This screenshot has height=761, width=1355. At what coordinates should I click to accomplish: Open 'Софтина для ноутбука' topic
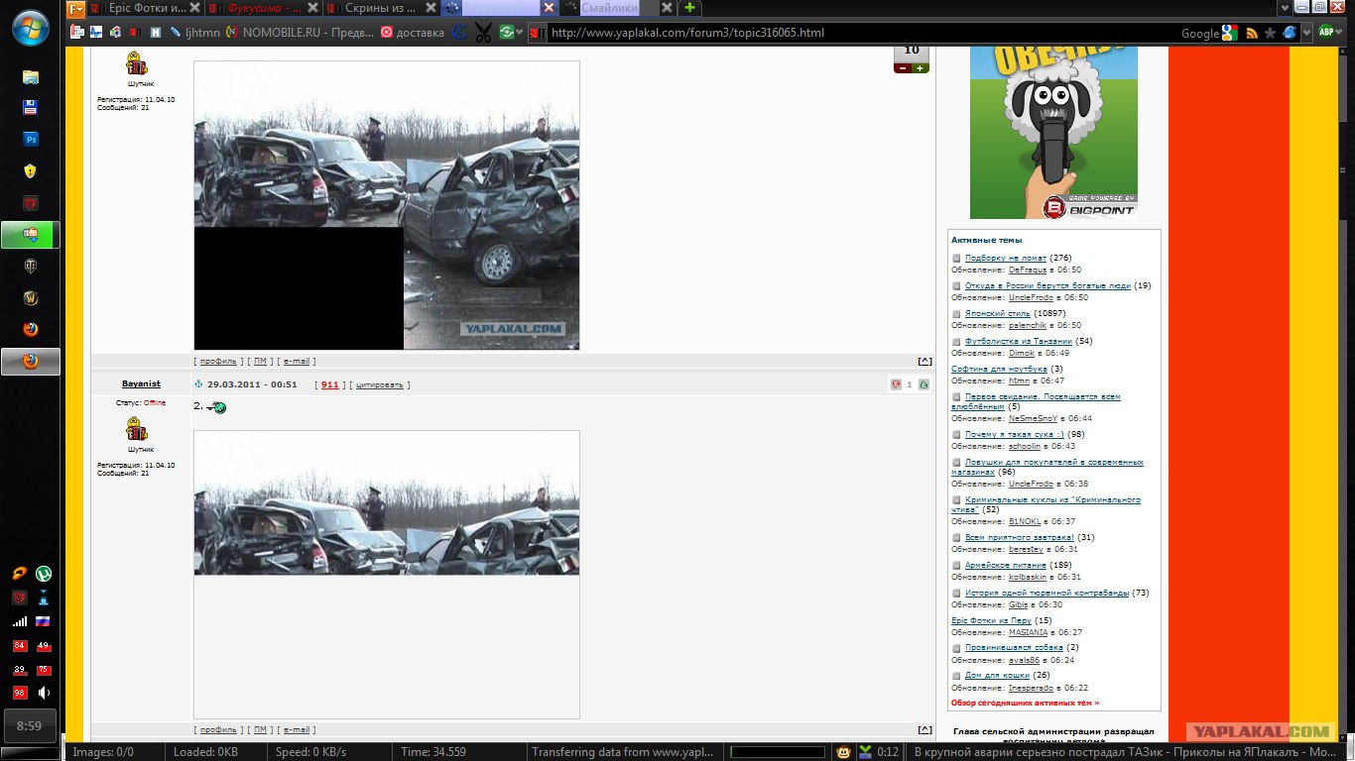point(999,369)
